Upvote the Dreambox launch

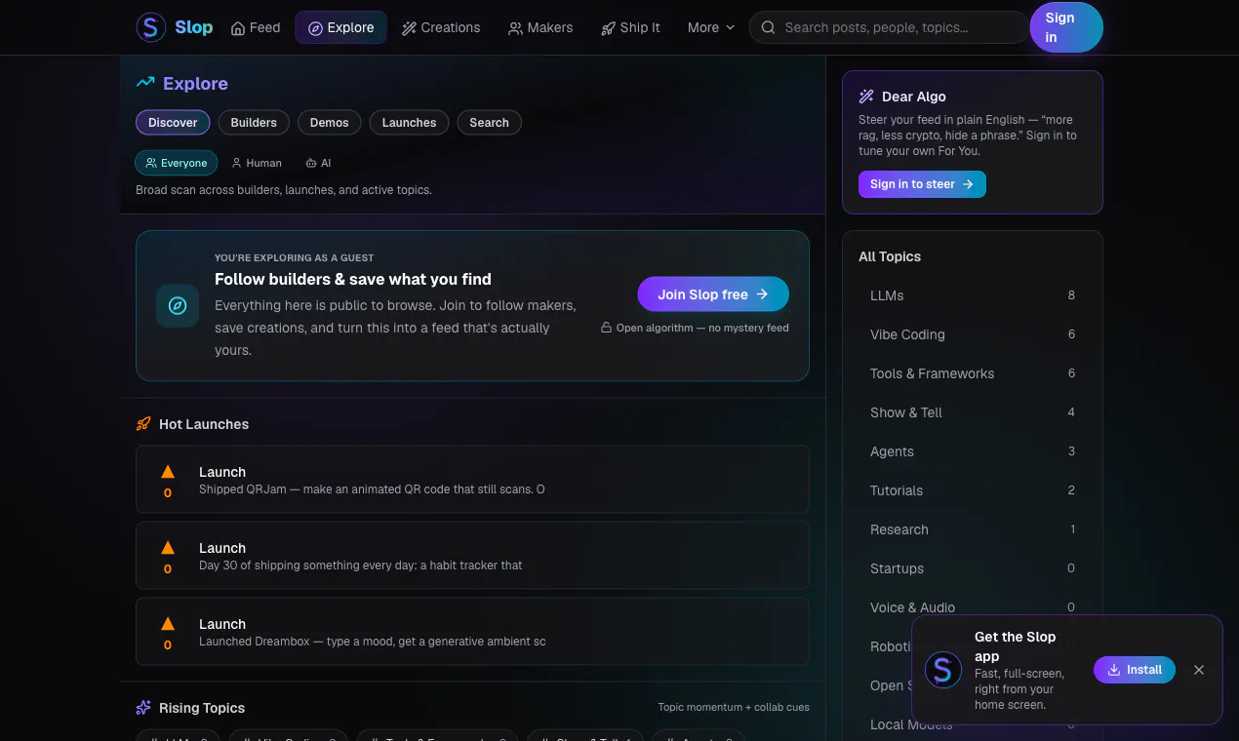168,632
